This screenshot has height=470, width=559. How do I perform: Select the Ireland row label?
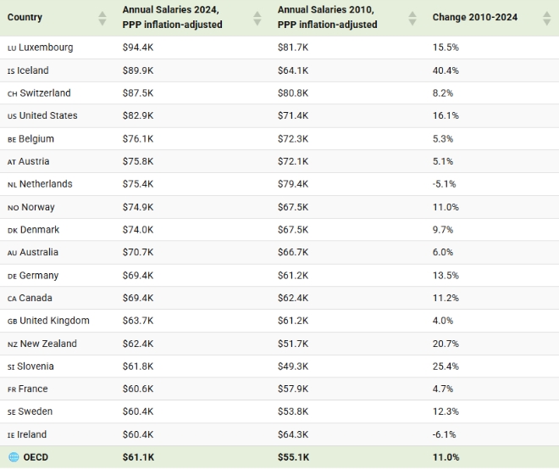point(35,435)
